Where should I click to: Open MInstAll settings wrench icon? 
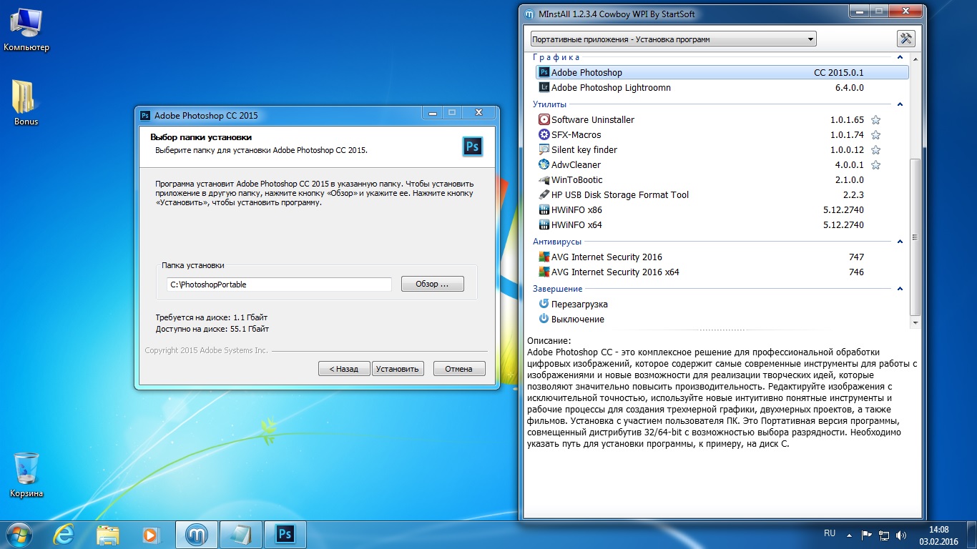point(906,39)
